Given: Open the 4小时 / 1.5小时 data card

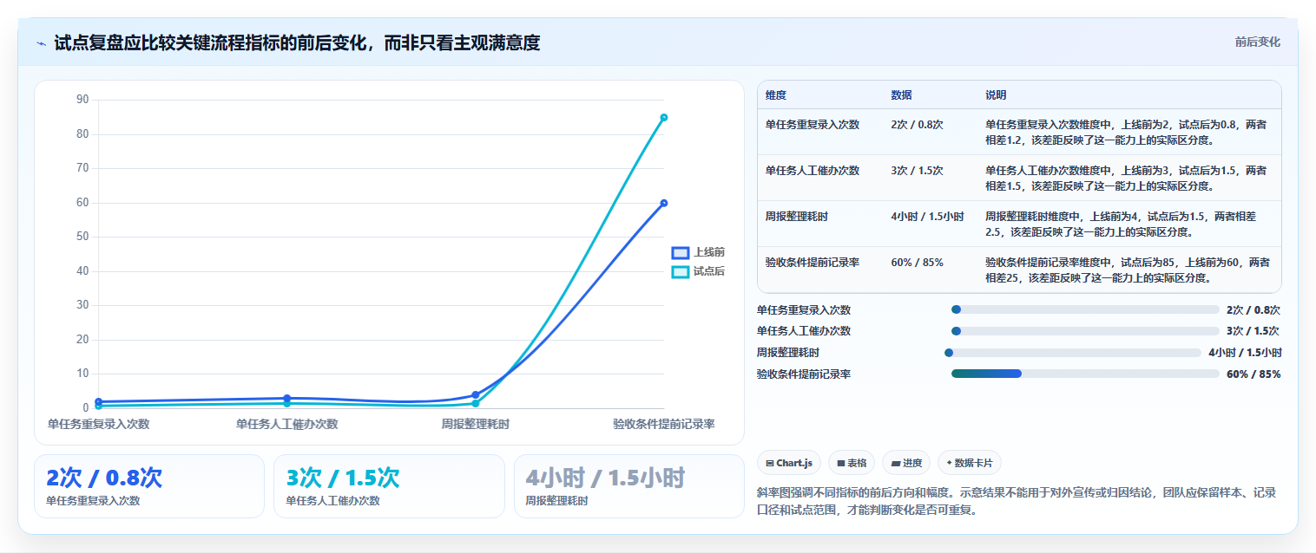Looking at the screenshot, I should [x=629, y=486].
